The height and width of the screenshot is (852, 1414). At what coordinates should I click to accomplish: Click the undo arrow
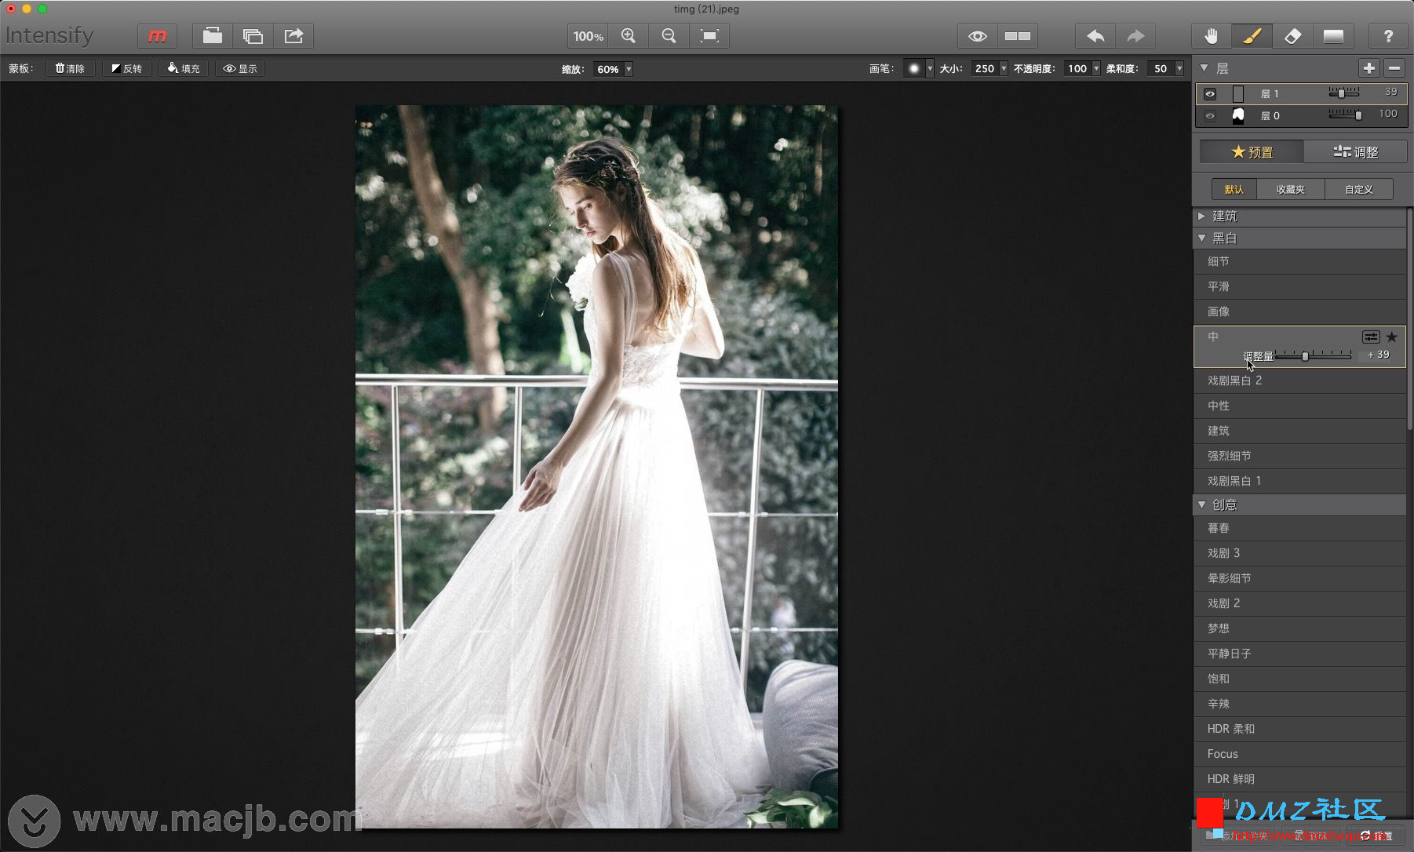[1095, 36]
